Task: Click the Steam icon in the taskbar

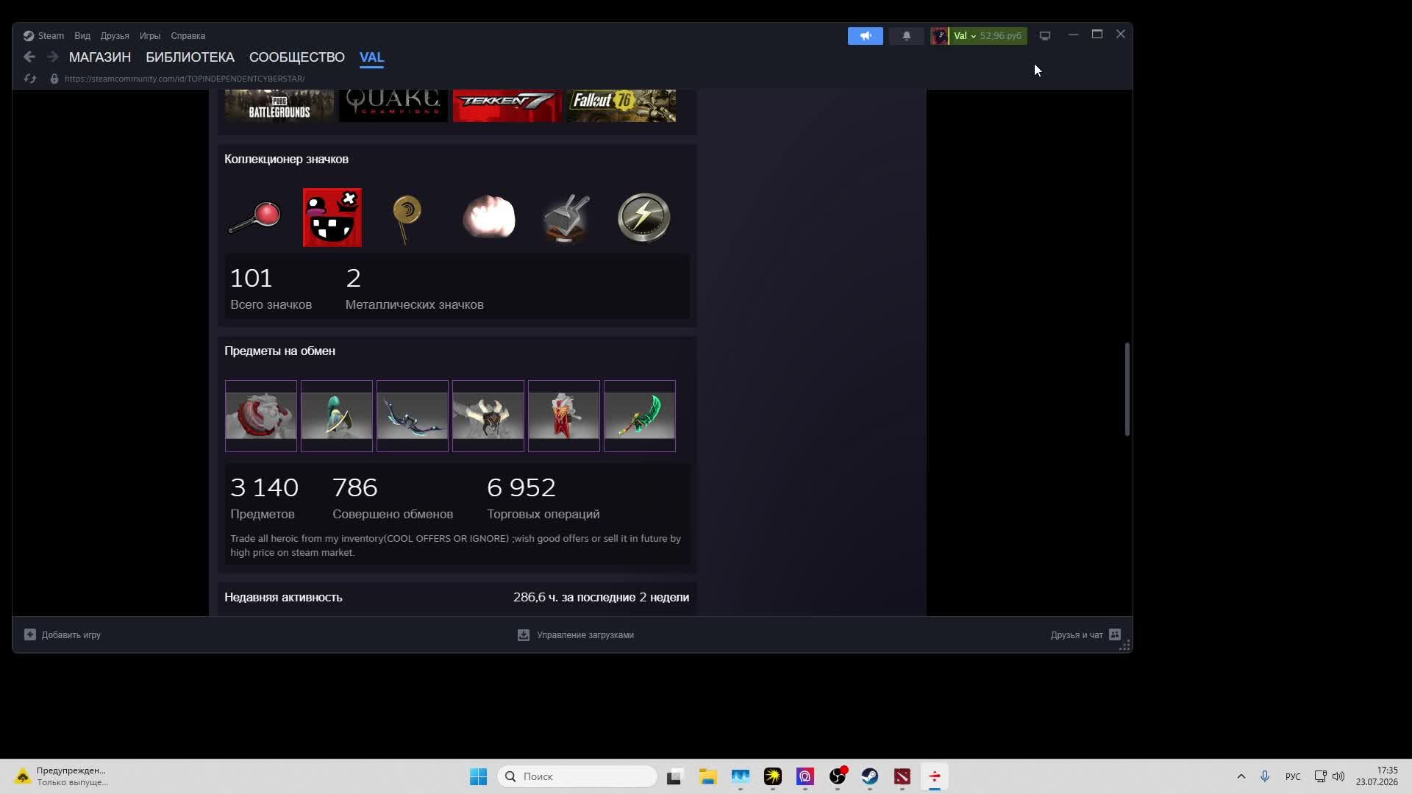Action: [870, 776]
